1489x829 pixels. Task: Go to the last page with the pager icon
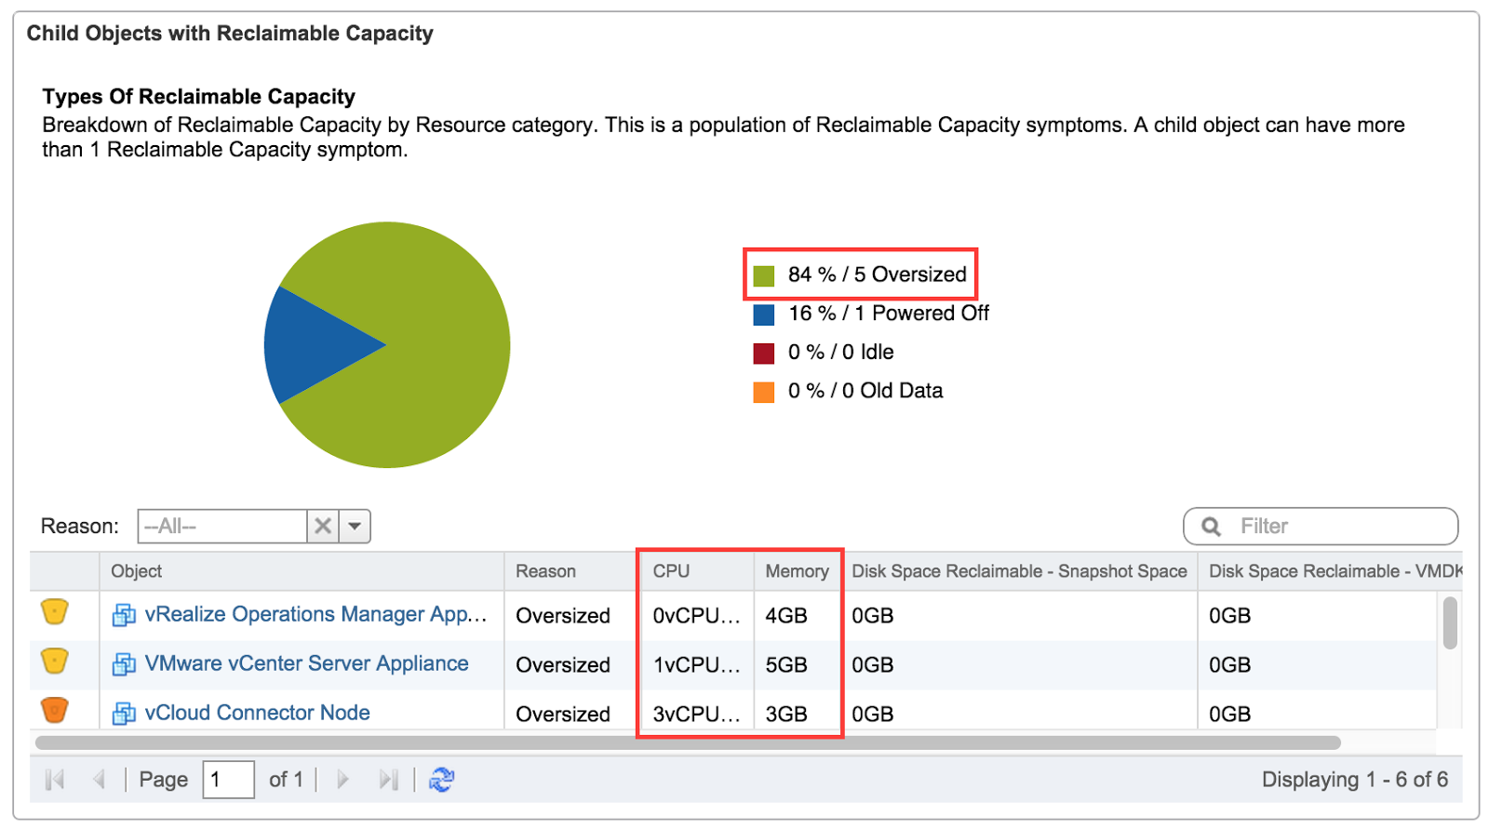pyautogui.click(x=388, y=780)
